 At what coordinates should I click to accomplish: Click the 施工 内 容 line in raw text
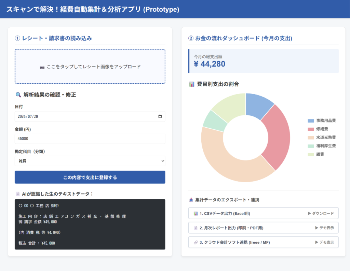72,216
